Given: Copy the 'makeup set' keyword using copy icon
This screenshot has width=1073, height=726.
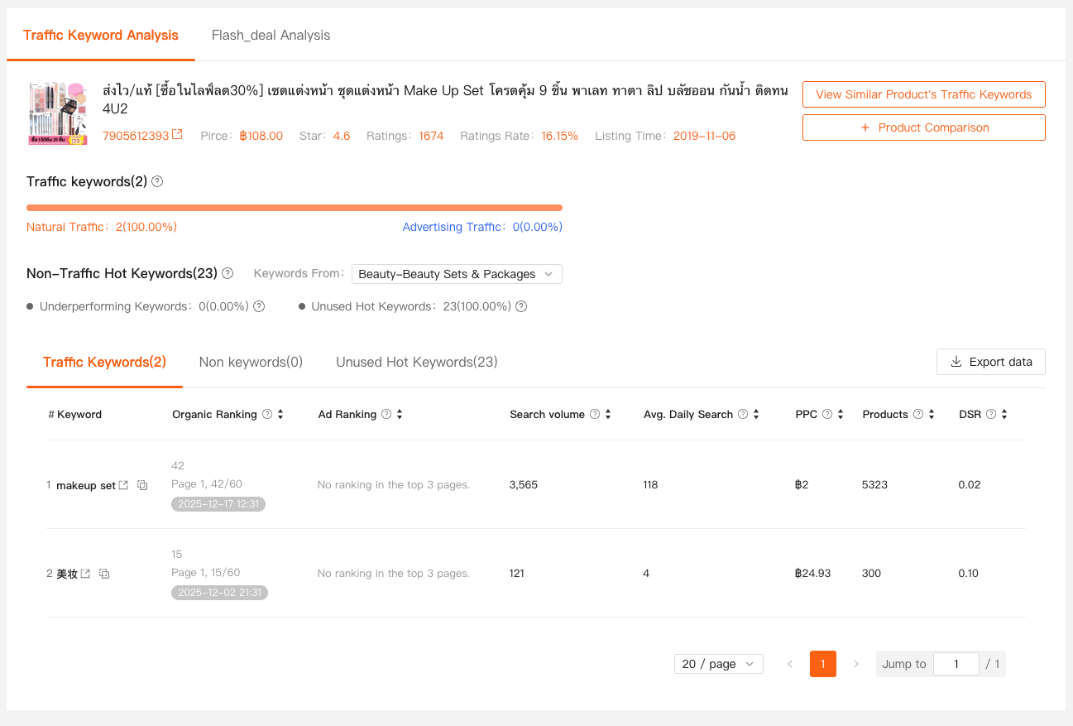Looking at the screenshot, I should pos(142,485).
